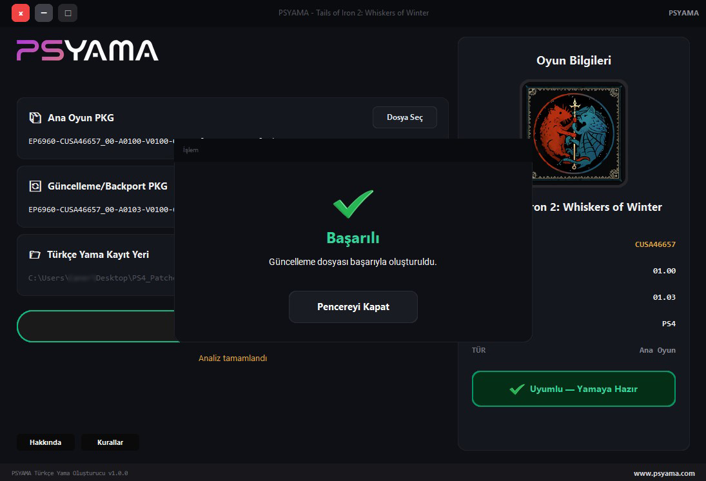706x481 pixels.
Task: Click the save location path field
Action: point(101,279)
